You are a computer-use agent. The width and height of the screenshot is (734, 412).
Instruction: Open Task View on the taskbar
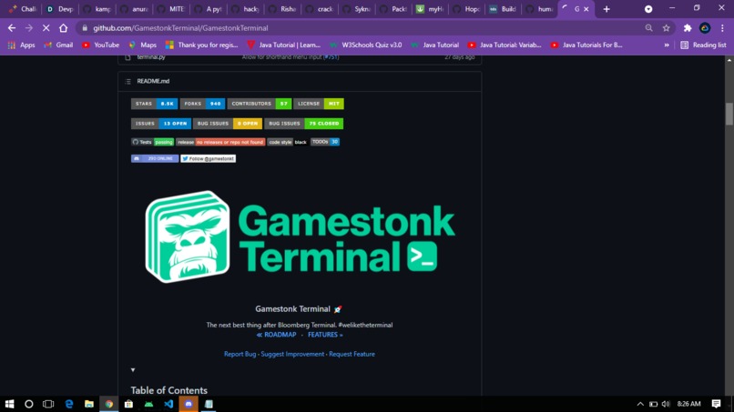point(48,404)
